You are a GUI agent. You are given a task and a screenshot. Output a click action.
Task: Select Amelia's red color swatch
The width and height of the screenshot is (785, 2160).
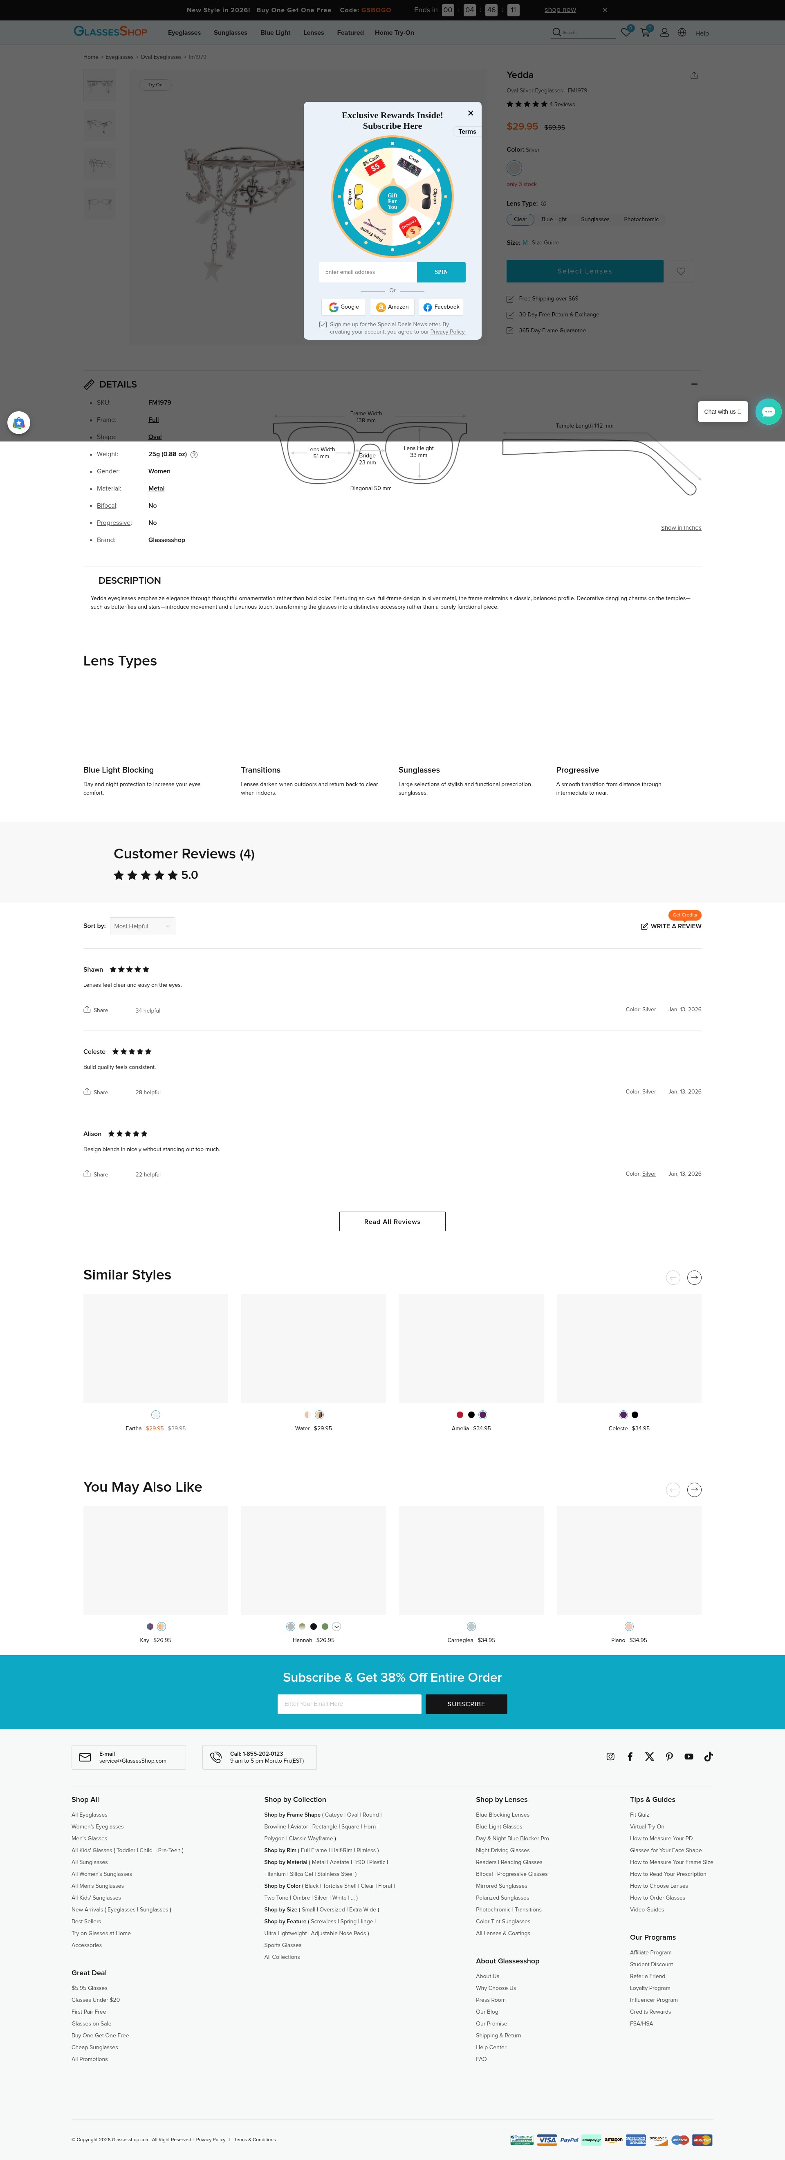coord(460,1414)
